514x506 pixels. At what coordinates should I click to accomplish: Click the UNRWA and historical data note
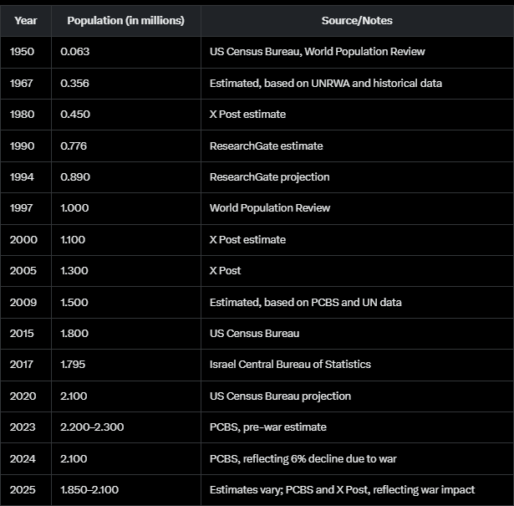326,84
